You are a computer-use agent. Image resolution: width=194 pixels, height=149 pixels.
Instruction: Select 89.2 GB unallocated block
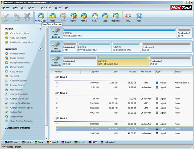click(x=166, y=47)
